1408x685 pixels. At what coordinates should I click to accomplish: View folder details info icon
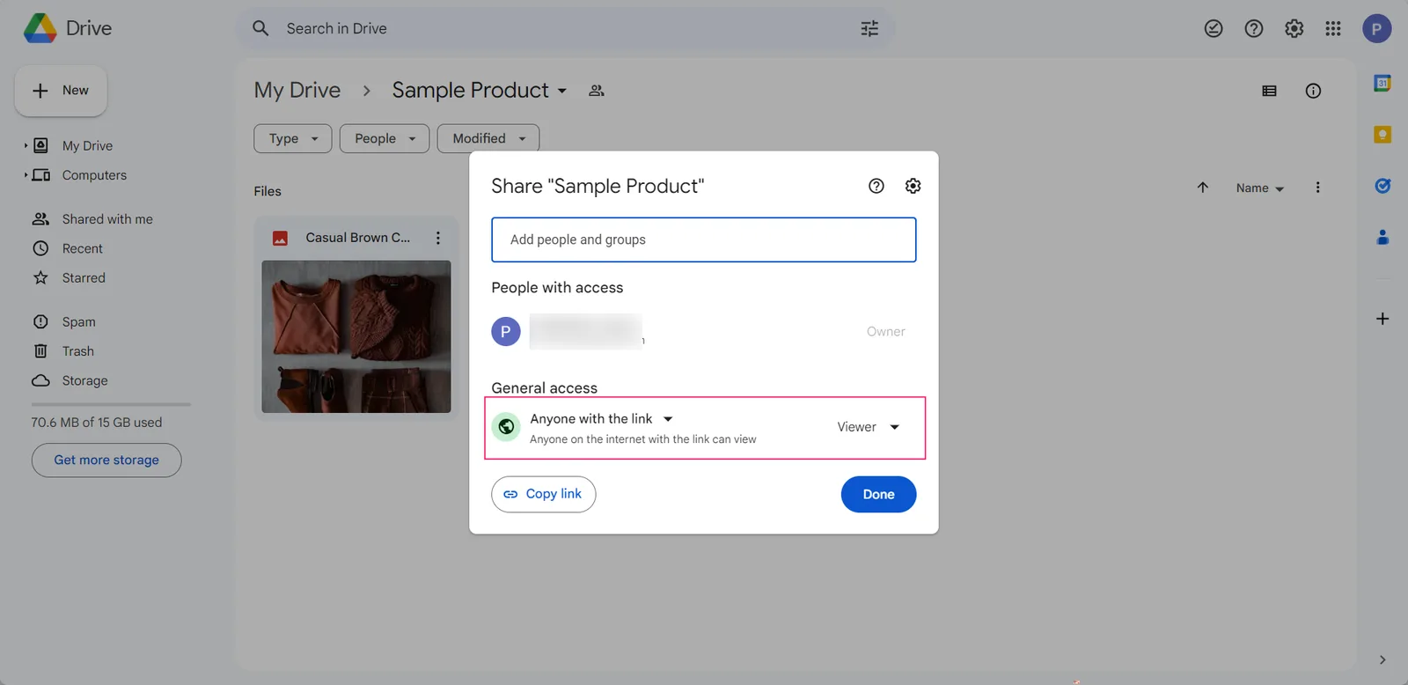1313,91
